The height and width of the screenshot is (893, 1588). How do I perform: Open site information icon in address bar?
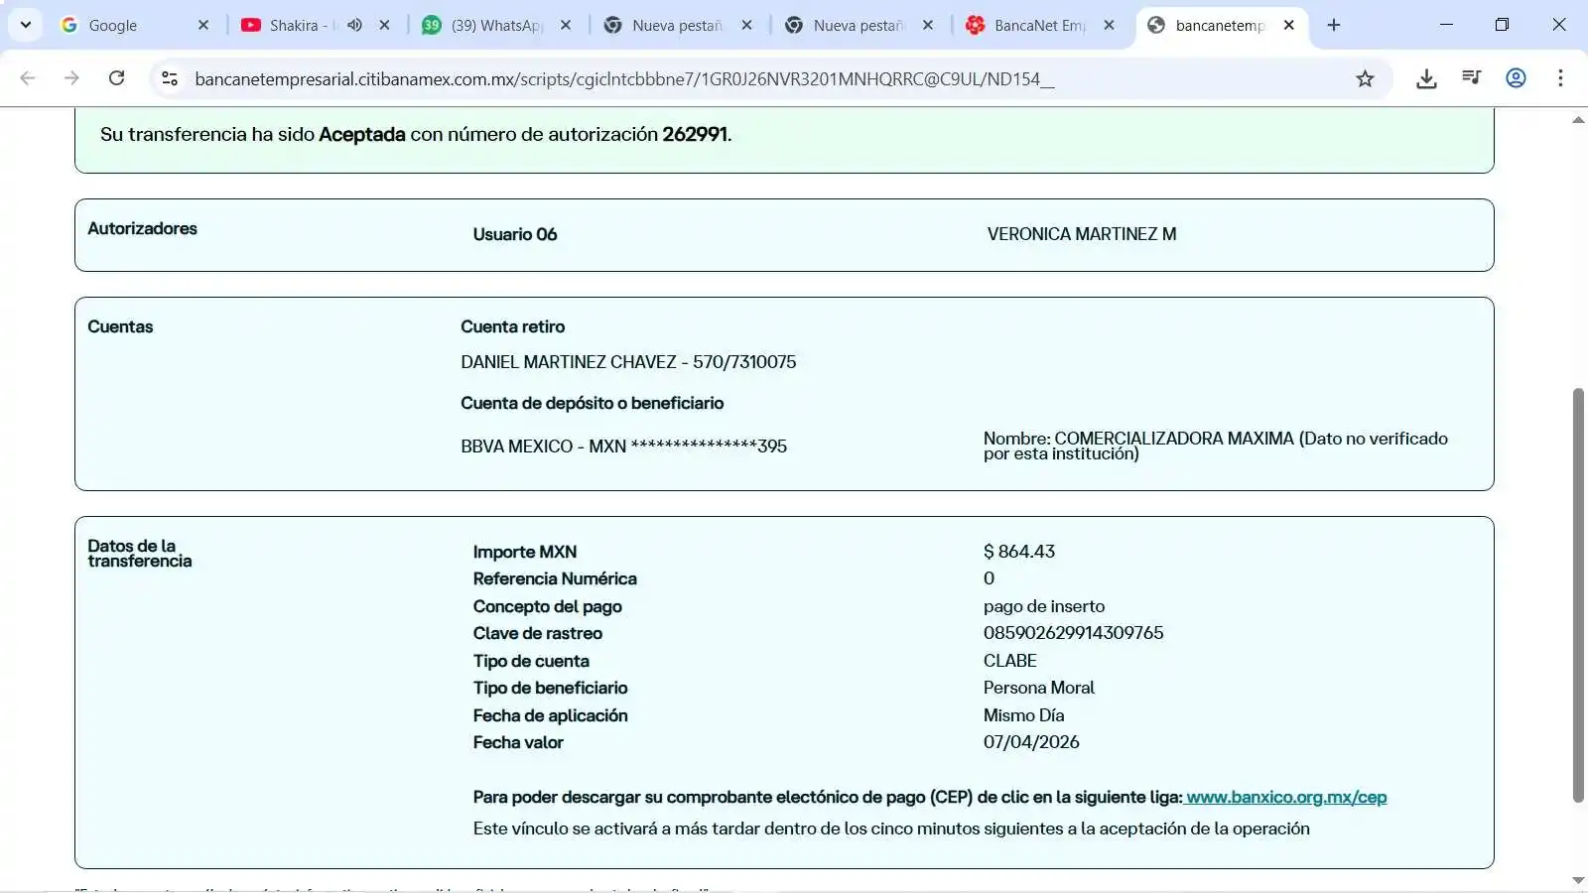click(170, 78)
